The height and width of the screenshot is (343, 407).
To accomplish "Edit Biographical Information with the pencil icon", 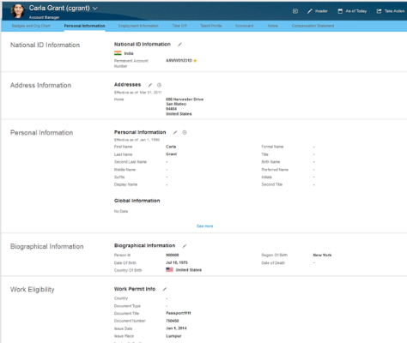I will [185, 246].
